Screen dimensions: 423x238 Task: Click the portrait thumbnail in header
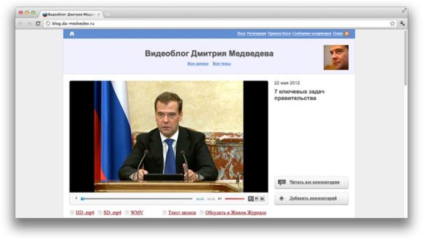point(336,57)
